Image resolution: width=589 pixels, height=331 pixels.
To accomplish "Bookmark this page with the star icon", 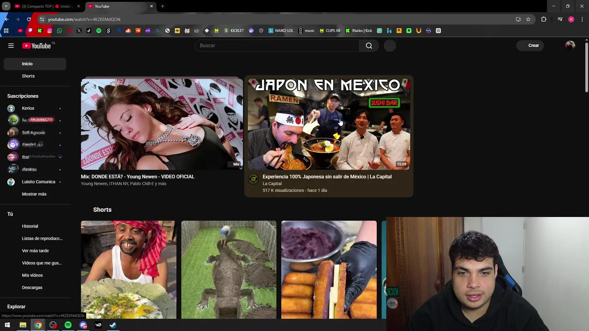I will pyautogui.click(x=528, y=19).
